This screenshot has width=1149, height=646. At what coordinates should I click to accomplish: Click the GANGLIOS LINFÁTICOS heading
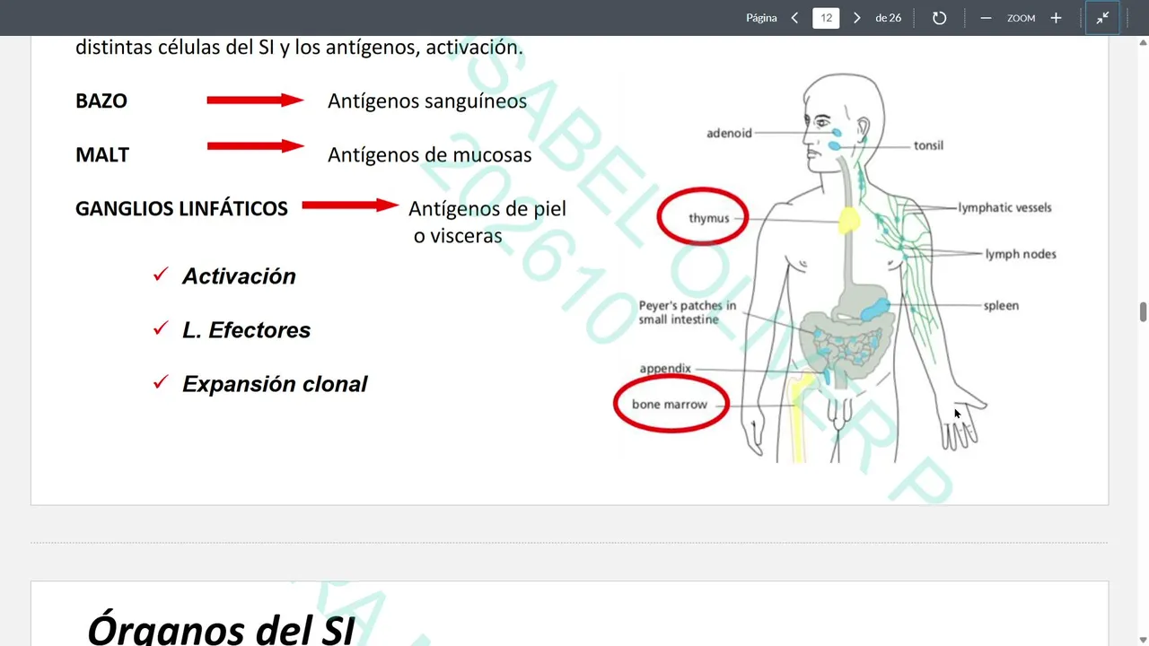181,208
